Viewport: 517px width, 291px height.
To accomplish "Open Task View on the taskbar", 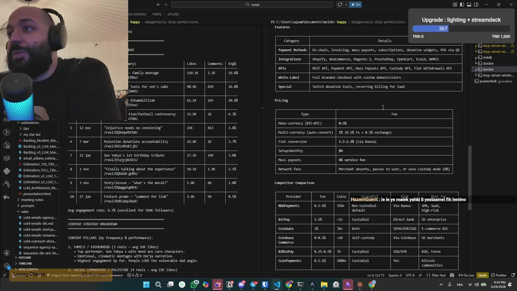I will tap(170, 285).
